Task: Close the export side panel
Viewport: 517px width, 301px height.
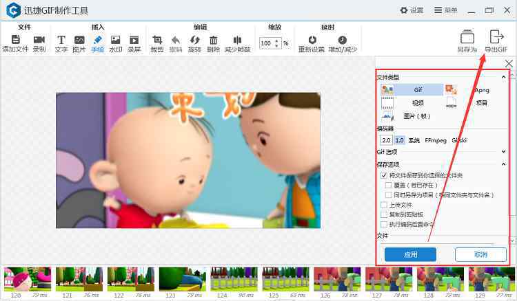Action: (x=509, y=63)
